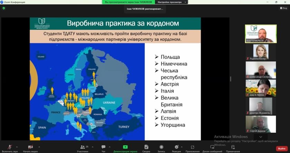Screen dimensions: 290x153
Task: Open the Настройки просмотра view options menu
Action: click(172, 2)
